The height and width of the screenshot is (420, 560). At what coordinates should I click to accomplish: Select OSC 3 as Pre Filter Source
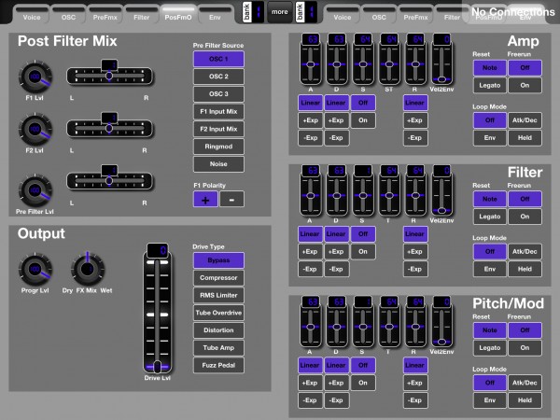[x=218, y=94]
